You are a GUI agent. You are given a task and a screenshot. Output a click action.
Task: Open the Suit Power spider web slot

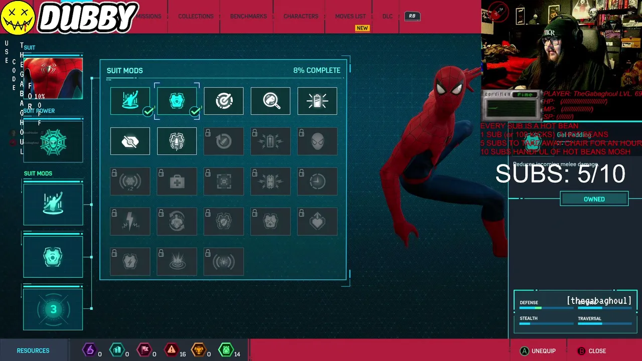tap(53, 142)
